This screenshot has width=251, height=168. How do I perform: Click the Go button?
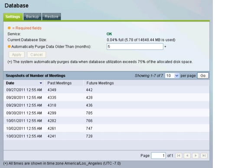pyautogui.click(x=203, y=76)
